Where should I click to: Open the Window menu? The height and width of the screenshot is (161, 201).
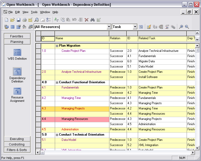tap(45, 12)
